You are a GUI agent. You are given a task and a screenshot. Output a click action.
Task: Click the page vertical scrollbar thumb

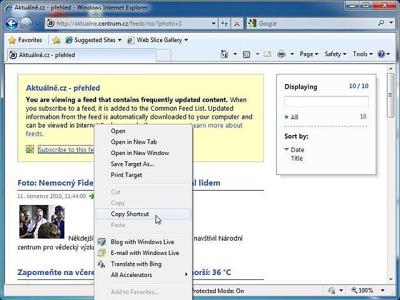tap(391, 95)
